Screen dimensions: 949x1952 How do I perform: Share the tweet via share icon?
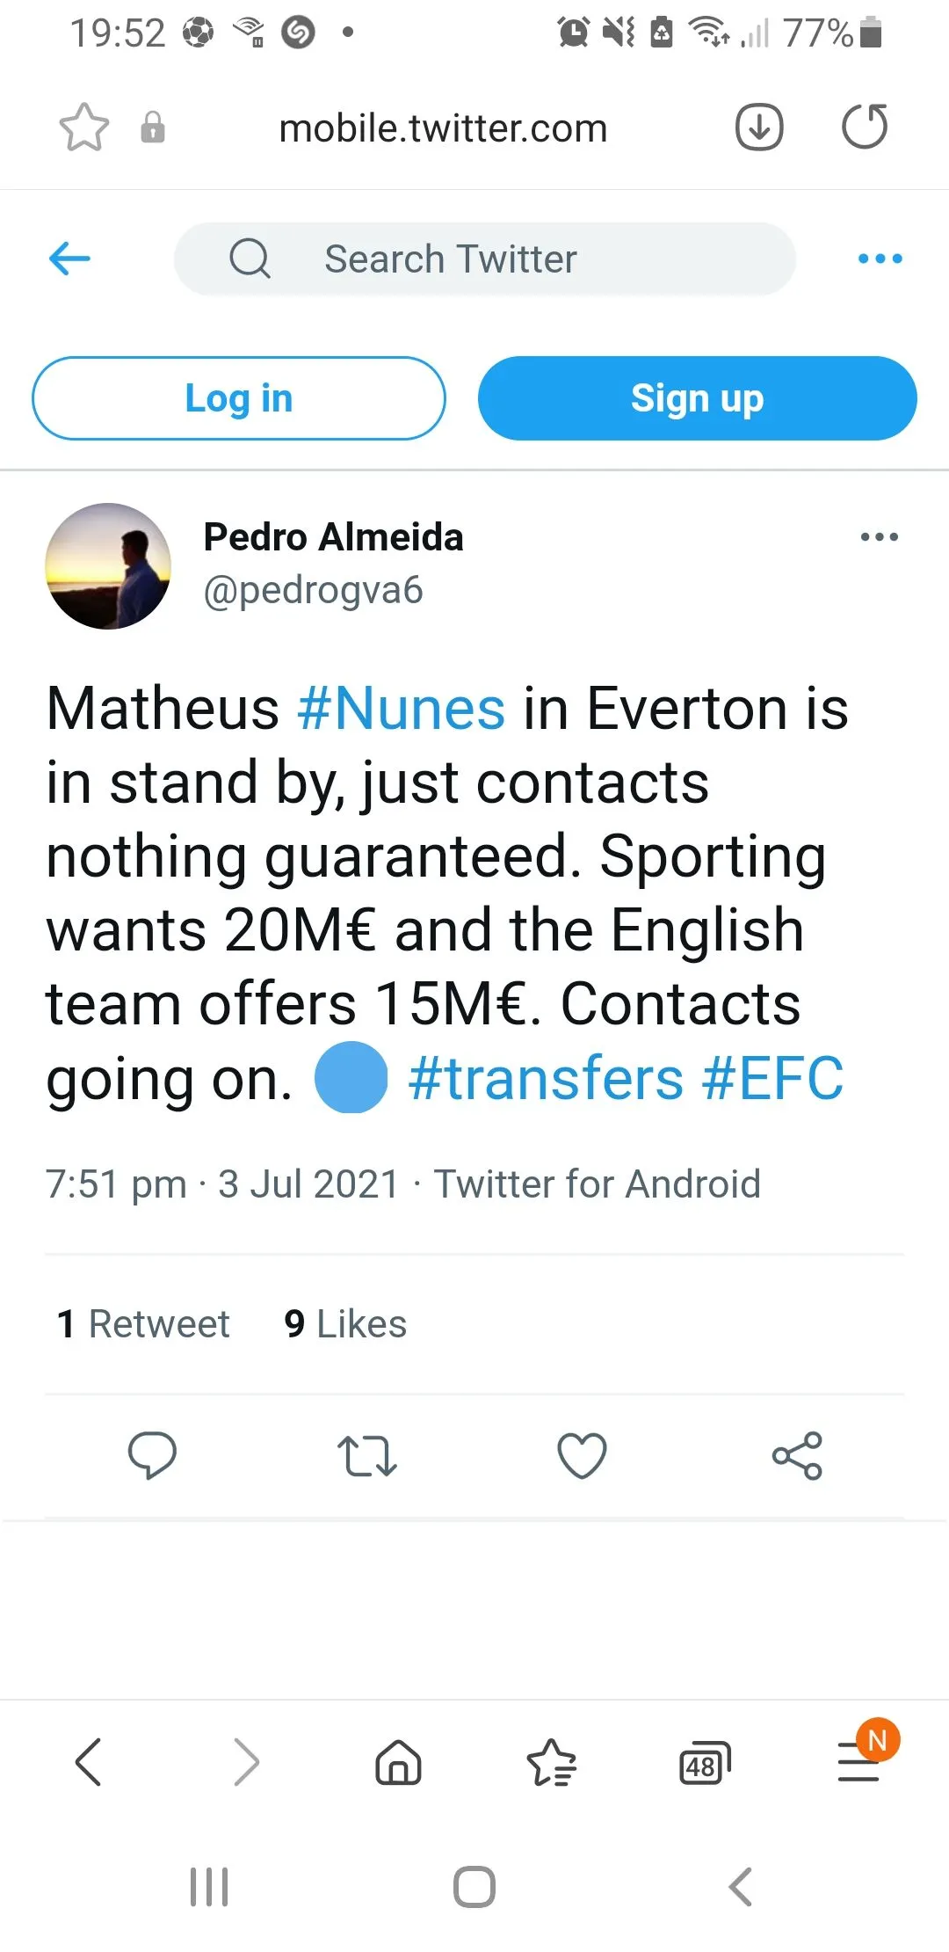coord(797,1455)
